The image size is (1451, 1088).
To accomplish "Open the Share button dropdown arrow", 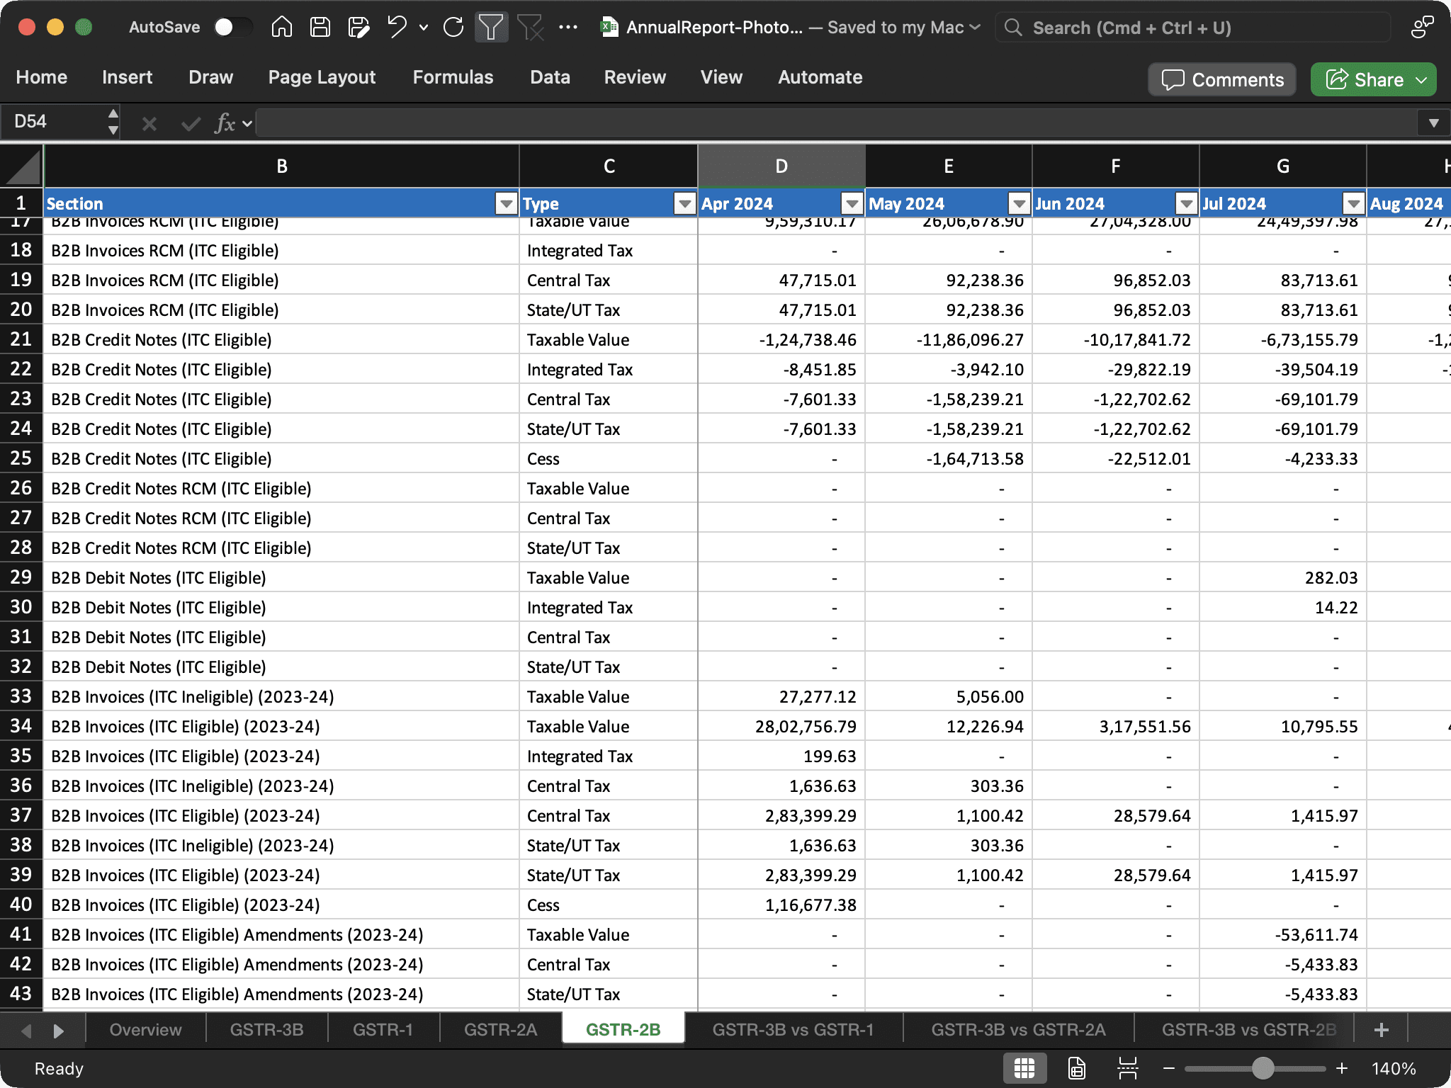I will pos(1421,80).
